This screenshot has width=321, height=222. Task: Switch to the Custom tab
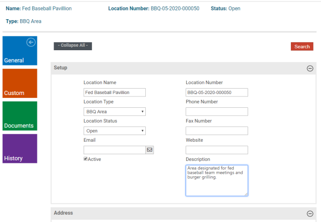[20, 83]
